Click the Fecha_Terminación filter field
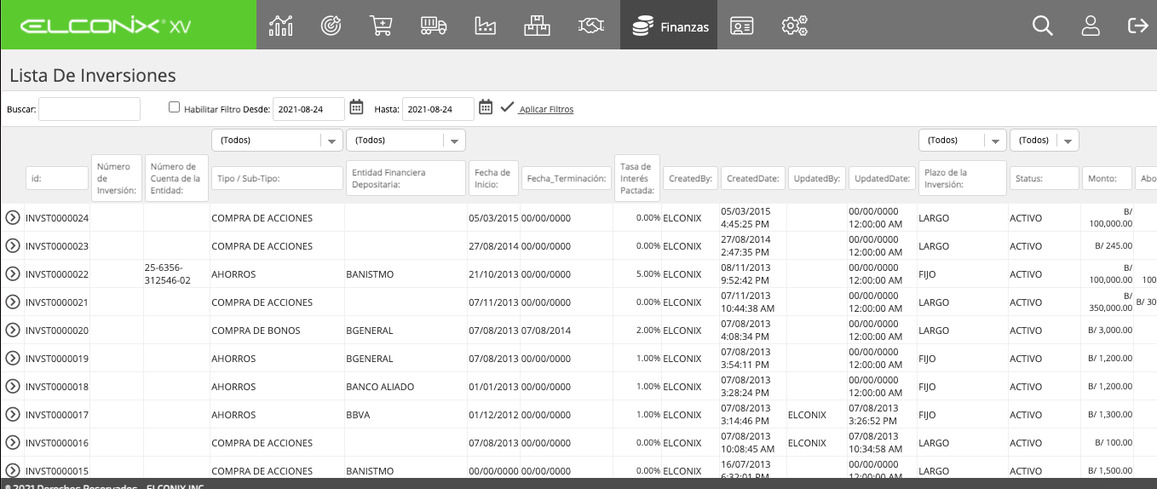1157x489 pixels. click(x=567, y=178)
